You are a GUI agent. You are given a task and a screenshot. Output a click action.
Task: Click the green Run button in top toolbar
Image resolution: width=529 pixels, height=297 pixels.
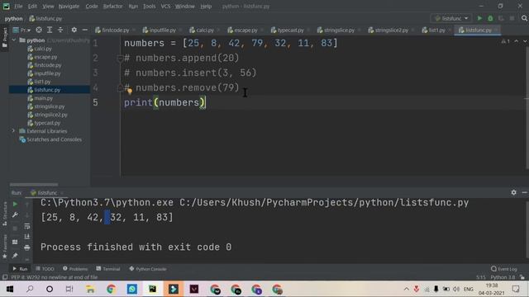tap(479, 18)
